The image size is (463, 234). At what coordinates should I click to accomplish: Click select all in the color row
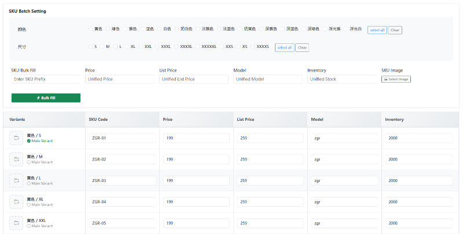click(377, 30)
